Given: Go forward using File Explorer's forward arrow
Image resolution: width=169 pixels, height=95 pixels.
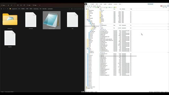Looking at the screenshot, I should [x=4, y=9].
